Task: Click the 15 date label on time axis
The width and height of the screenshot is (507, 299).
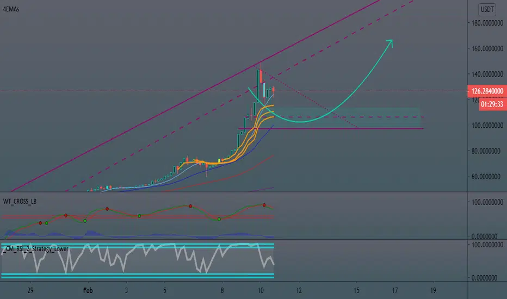Action: point(356,290)
